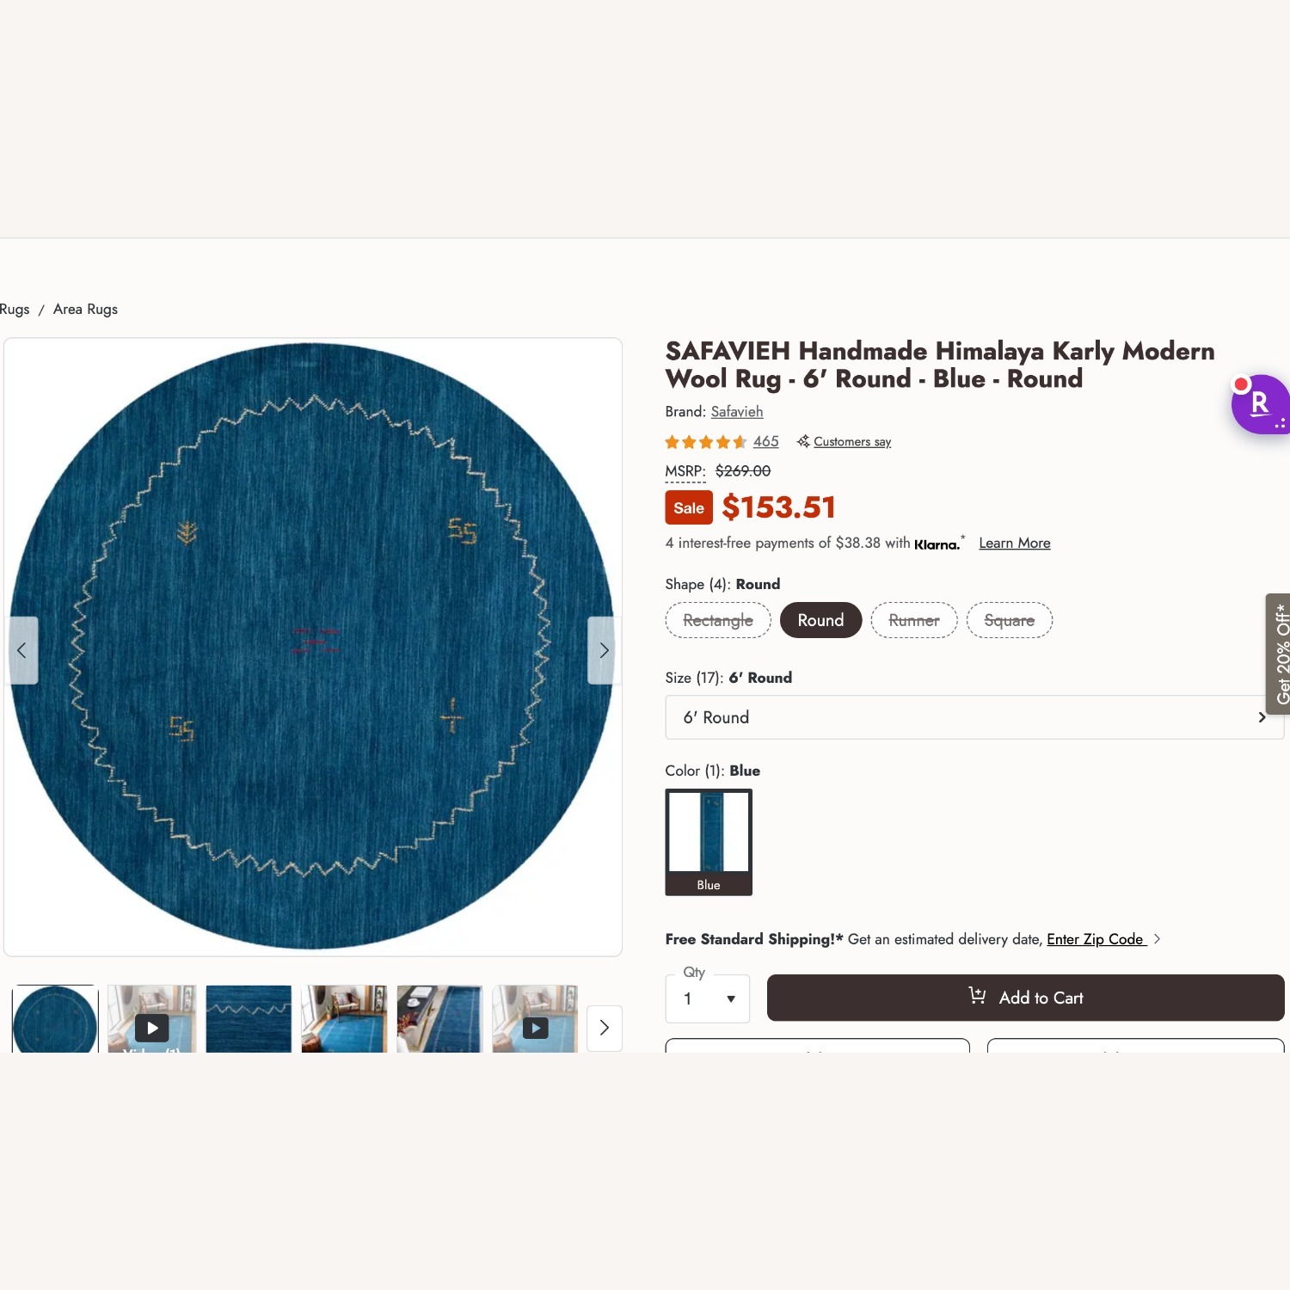The height and width of the screenshot is (1290, 1290).
Task: Open the video with the play icon thumbnail
Action: click(151, 1028)
